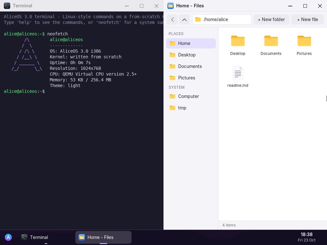Switch to Home - Files in taskbar
Viewport: 327px width, 245px height.
click(x=103, y=237)
